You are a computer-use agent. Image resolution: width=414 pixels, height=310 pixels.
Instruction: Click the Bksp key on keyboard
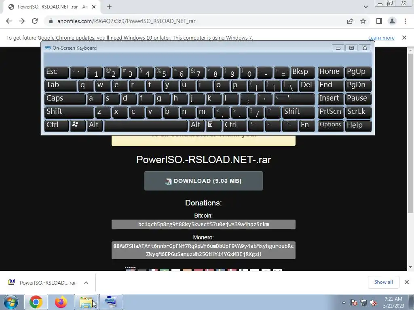[302, 72]
